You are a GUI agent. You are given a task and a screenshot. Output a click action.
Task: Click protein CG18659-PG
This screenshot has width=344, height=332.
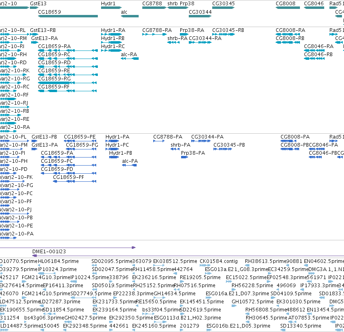(82, 145)
